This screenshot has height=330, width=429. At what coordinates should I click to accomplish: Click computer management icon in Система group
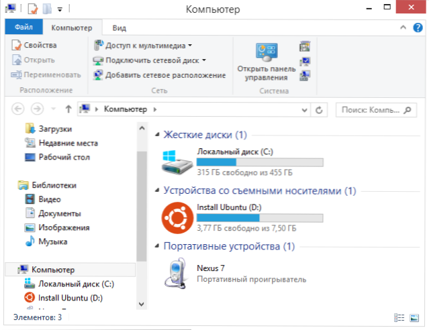305,76
